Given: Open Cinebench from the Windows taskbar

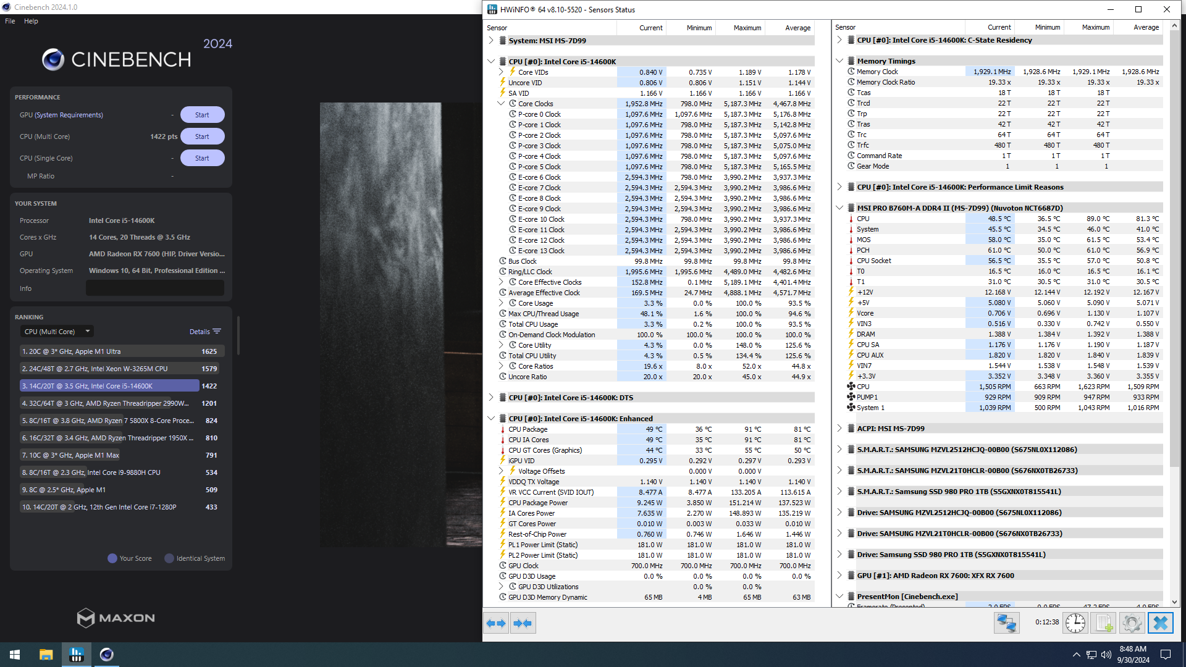Looking at the screenshot, I should point(107,655).
